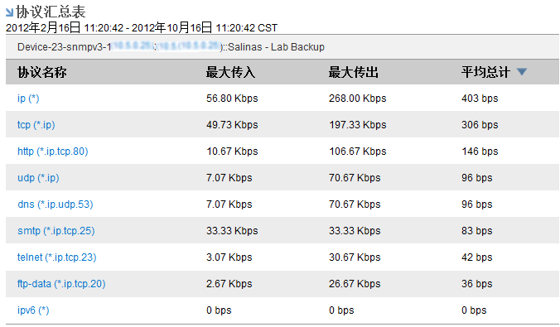
Task: Open the ip (*) protocol link
Action: point(28,99)
